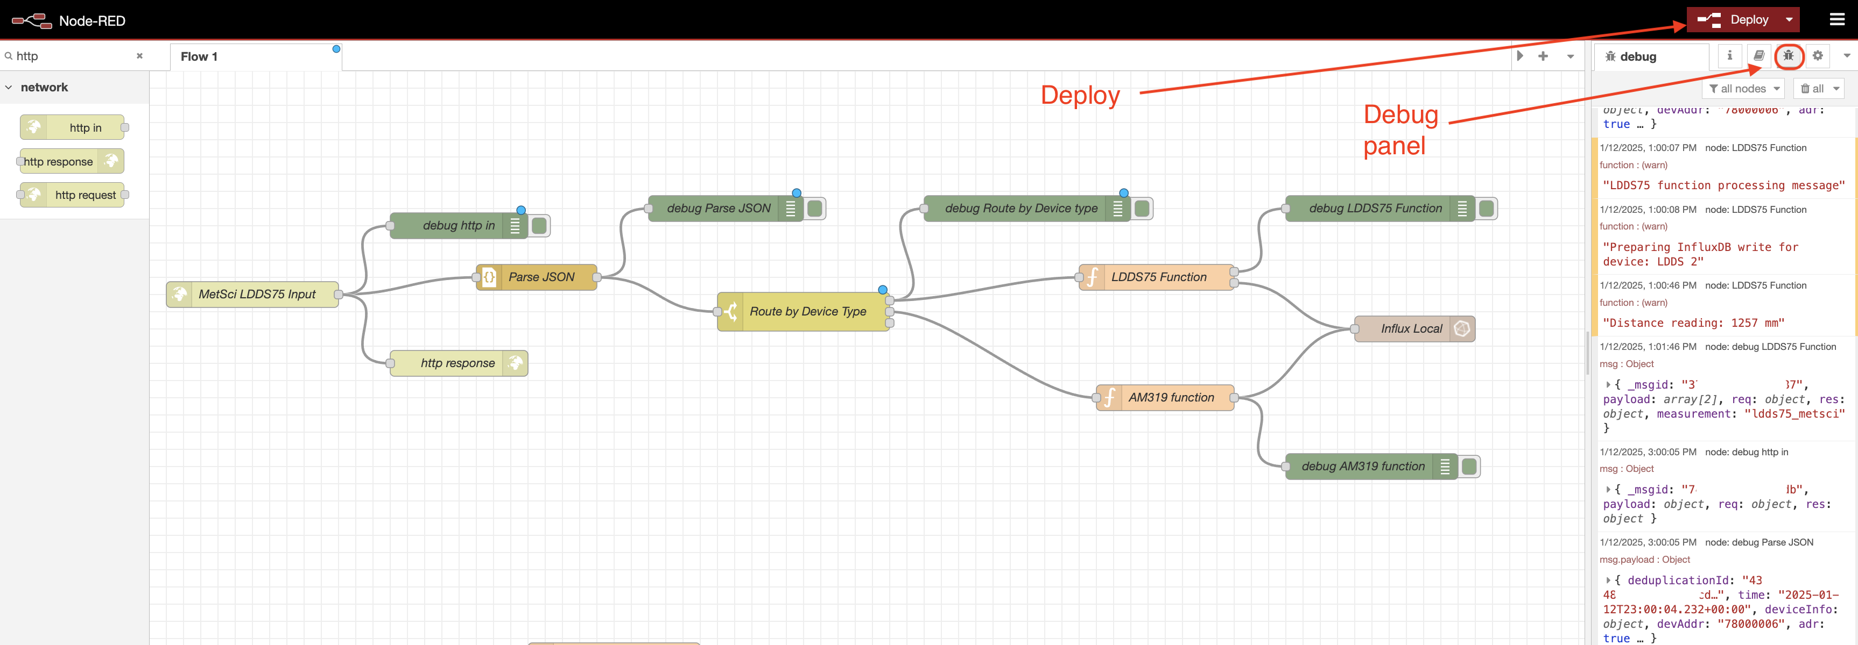Click the Route by Device Type switch icon

[730, 311]
